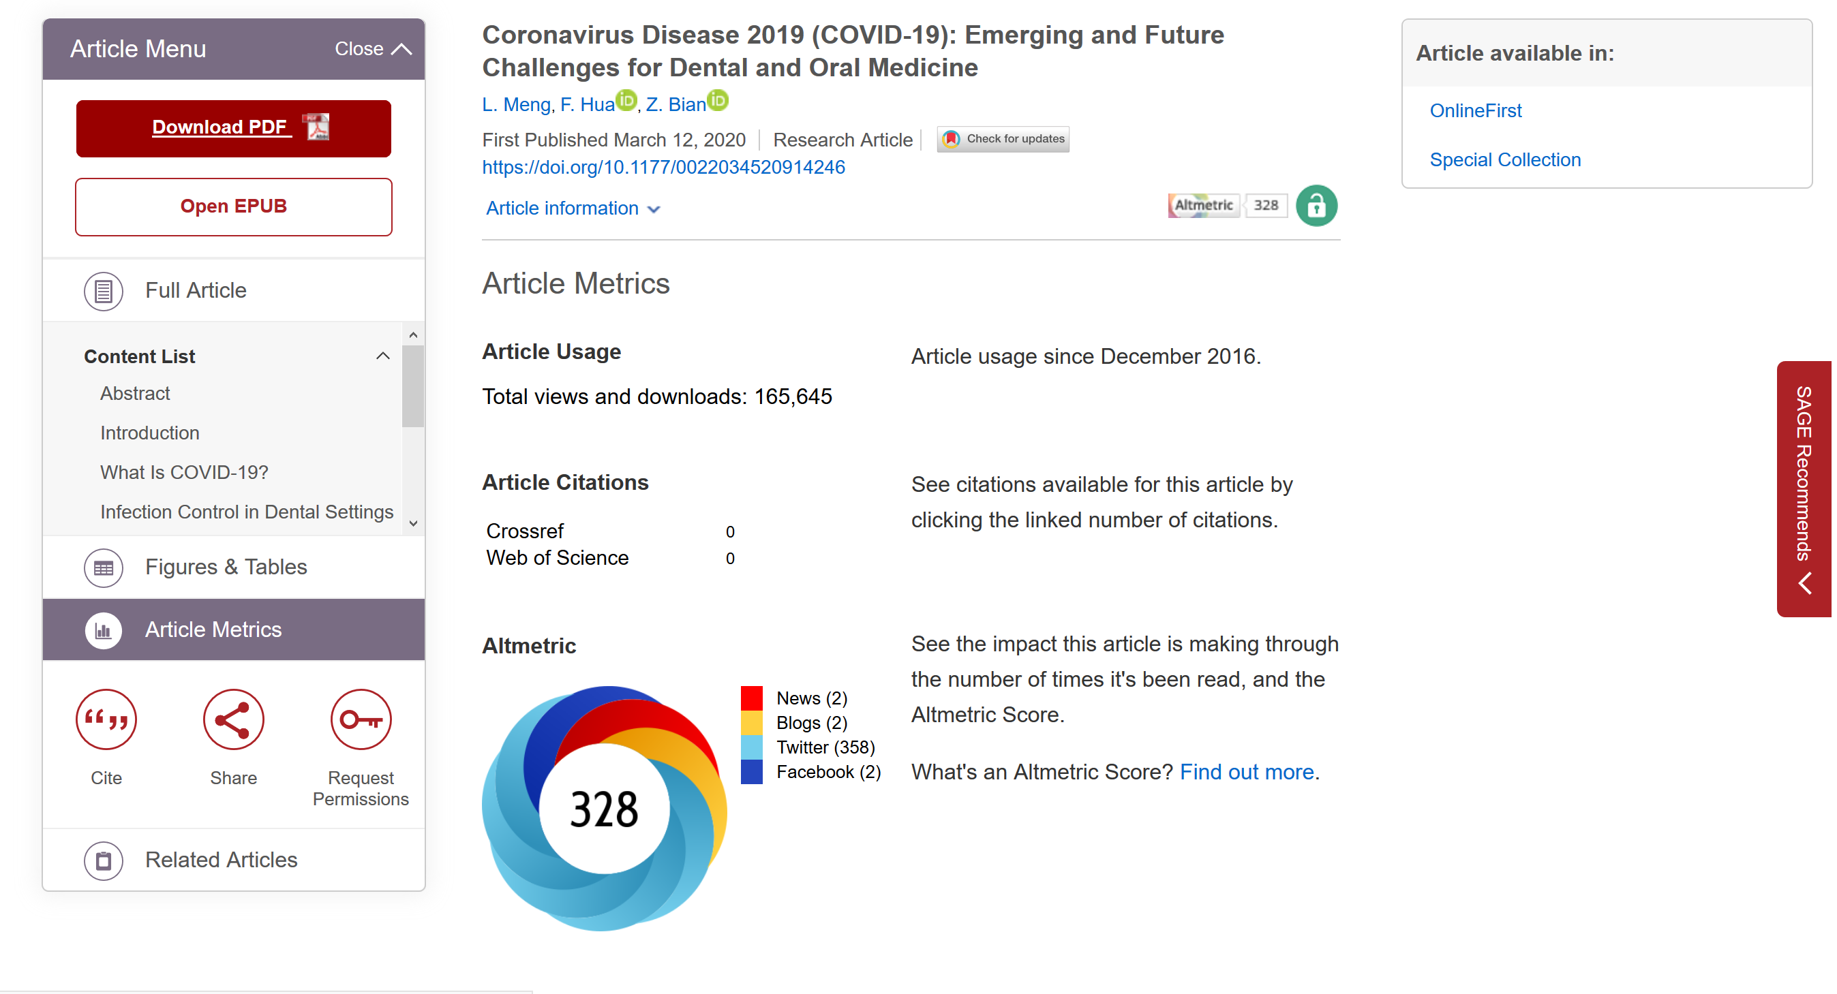Click F. Hua's ORCID iD icon
Screen dimensions: 1837x994
(x=626, y=100)
